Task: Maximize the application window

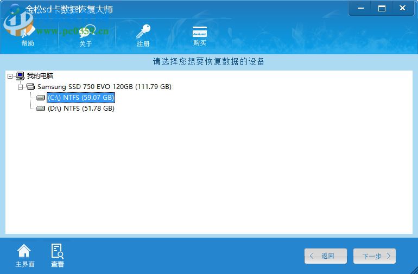Action: tap(382, 9)
